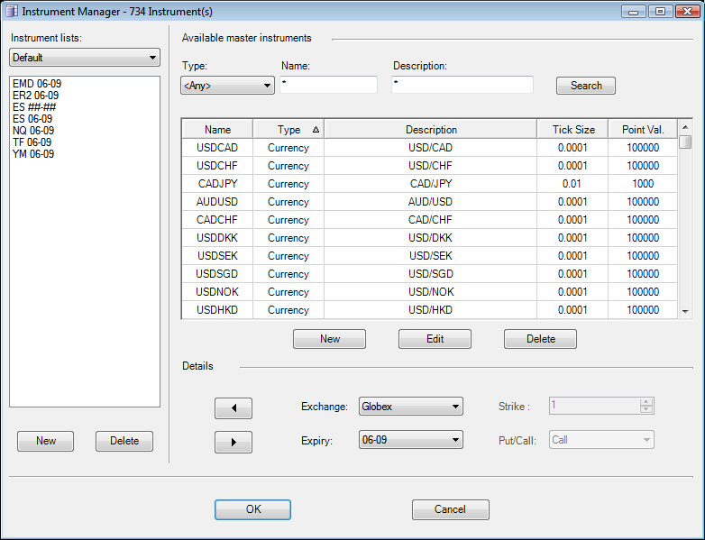Select NQ 06-09 in instrument list
Viewport: 705px width, 540px height.
click(33, 131)
